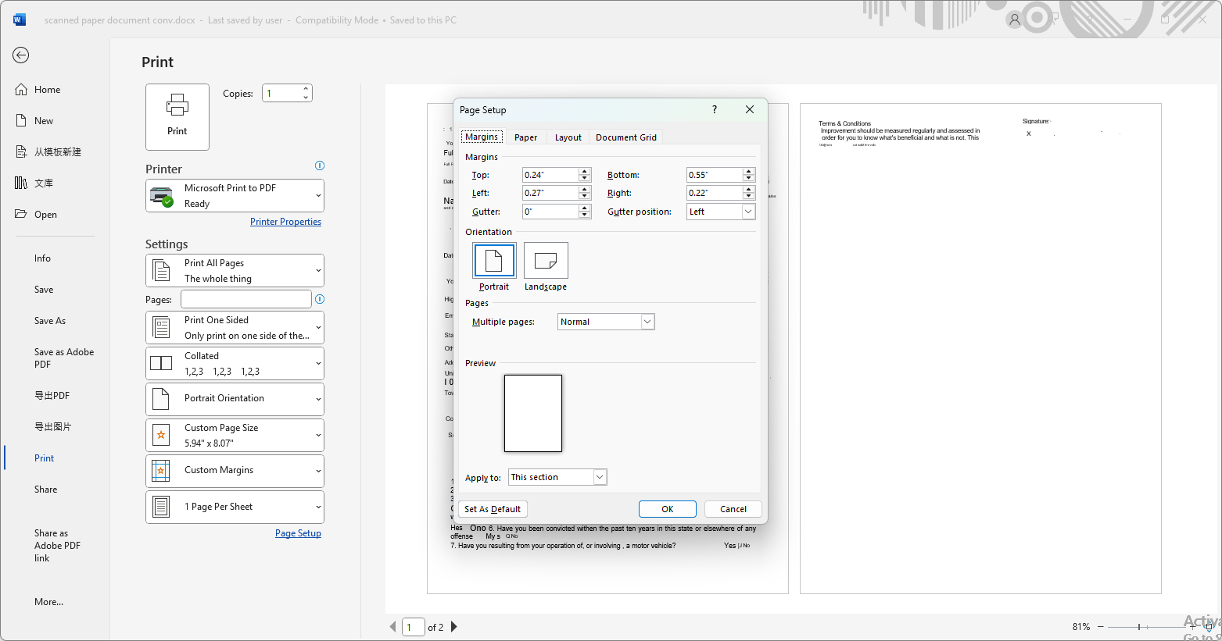Open the Apply to dropdown
The height and width of the screenshot is (641, 1222).
coord(599,476)
